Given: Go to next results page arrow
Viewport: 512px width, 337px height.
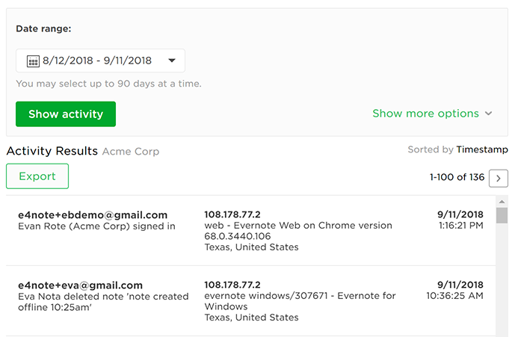Looking at the screenshot, I should point(499,178).
